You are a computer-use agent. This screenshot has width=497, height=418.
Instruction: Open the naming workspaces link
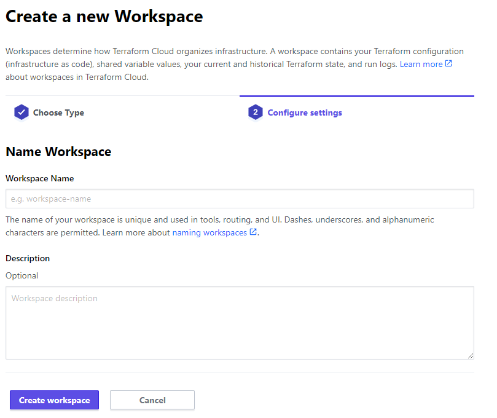209,232
